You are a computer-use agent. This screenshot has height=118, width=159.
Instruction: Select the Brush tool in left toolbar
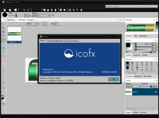pyautogui.click(x=3, y=40)
